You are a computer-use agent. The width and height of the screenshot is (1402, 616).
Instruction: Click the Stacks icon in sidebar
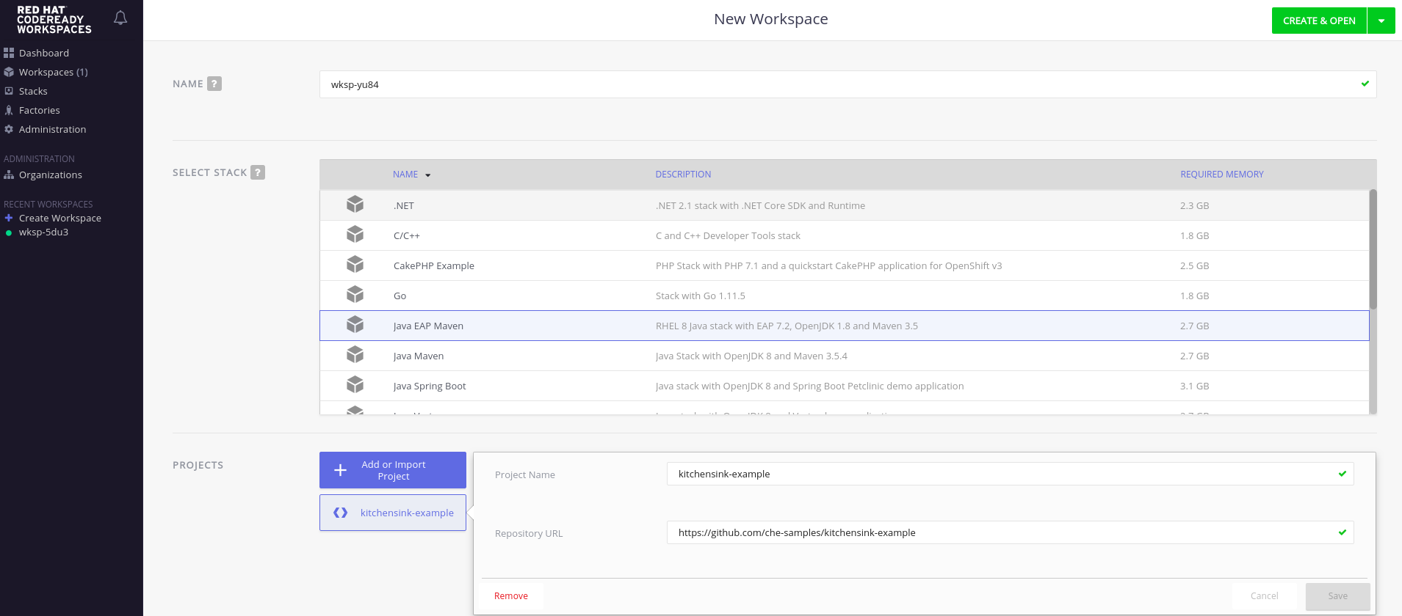9,91
